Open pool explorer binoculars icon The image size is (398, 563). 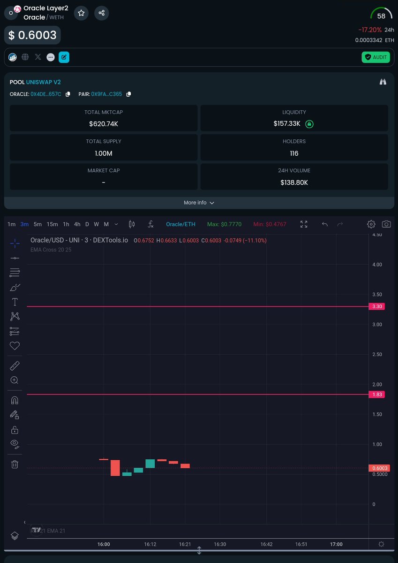(383, 82)
